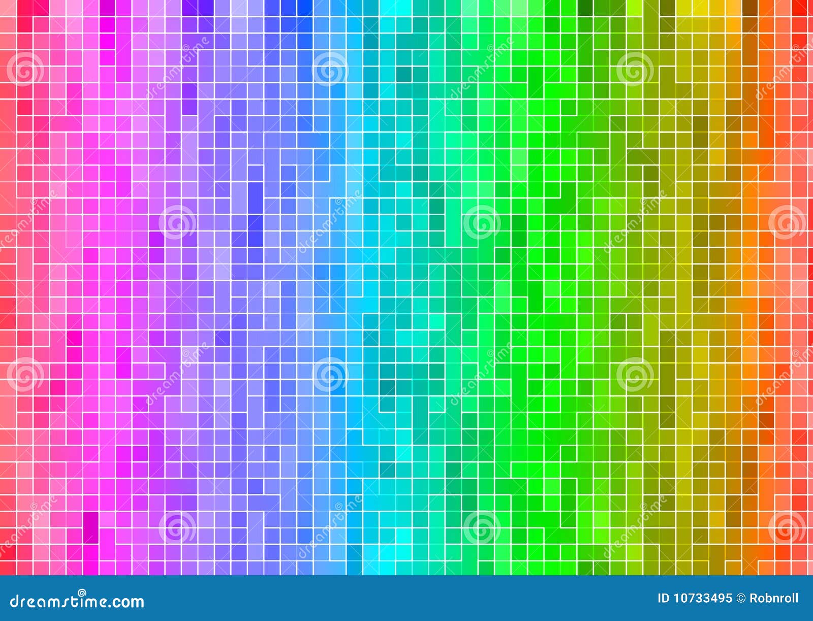The height and width of the screenshot is (621, 813).
Task: Click the spiral watermark in central green region
Action: [480, 221]
